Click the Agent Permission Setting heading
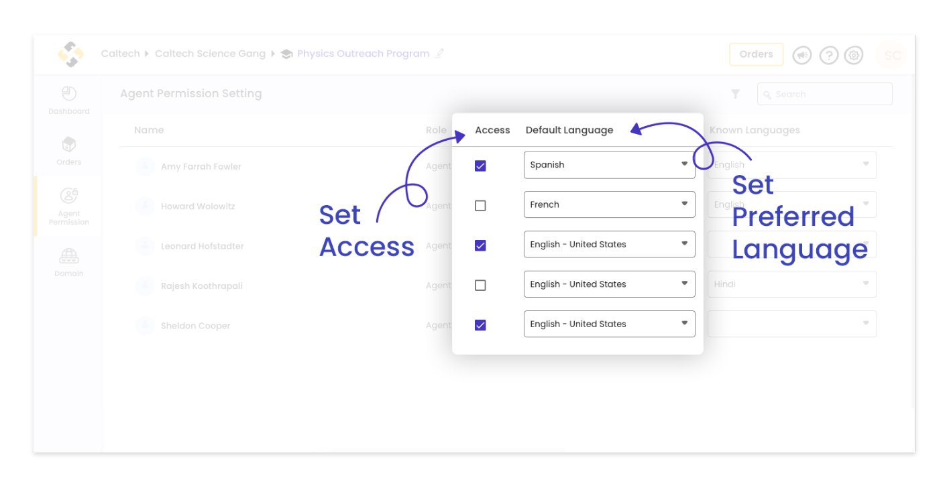The height and width of the screenshot is (492, 945). pos(190,94)
